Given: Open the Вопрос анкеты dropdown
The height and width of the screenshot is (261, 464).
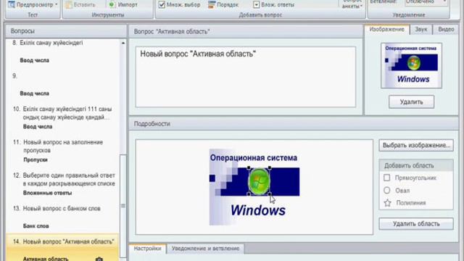Looking at the screenshot, I should (x=352, y=4).
